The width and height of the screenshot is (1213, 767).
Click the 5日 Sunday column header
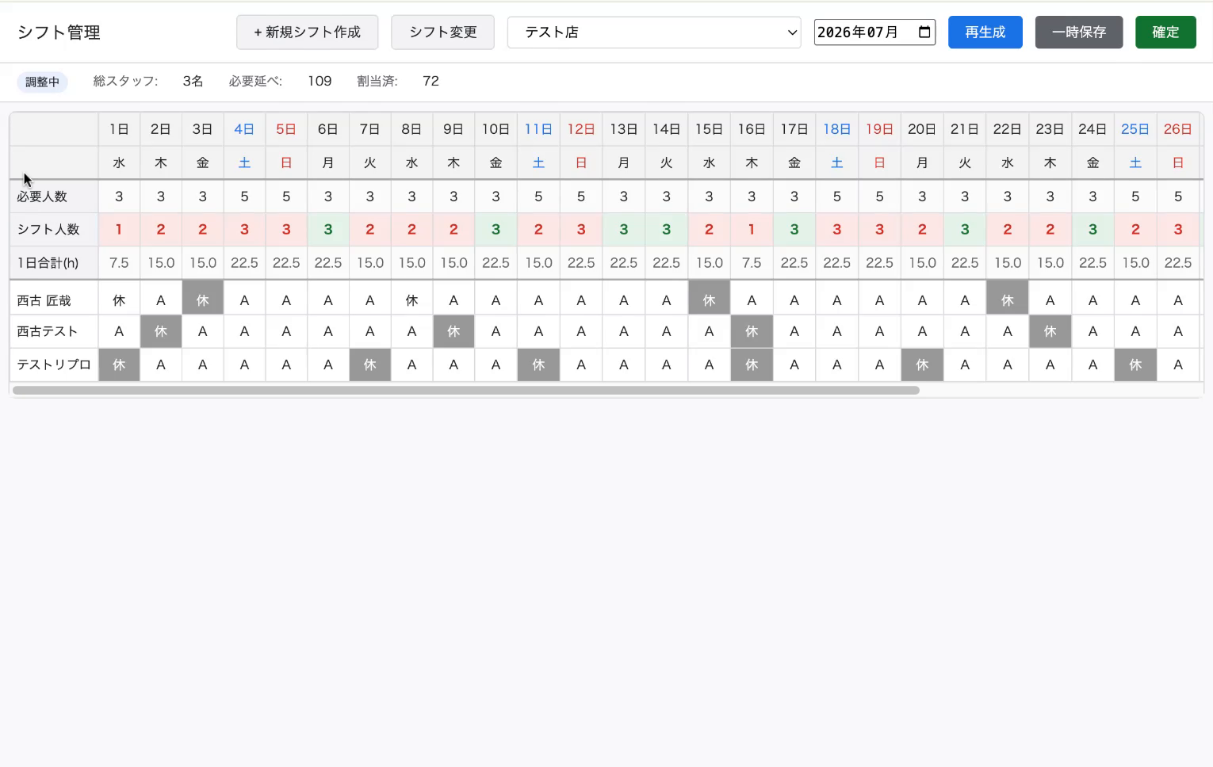coord(286,129)
